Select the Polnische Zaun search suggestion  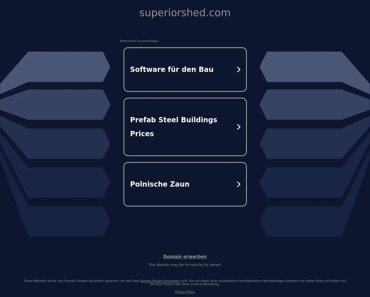(185, 184)
